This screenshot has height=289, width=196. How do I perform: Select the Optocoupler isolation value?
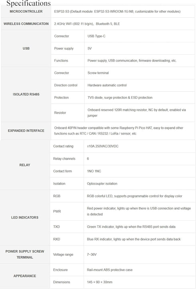point(102,184)
